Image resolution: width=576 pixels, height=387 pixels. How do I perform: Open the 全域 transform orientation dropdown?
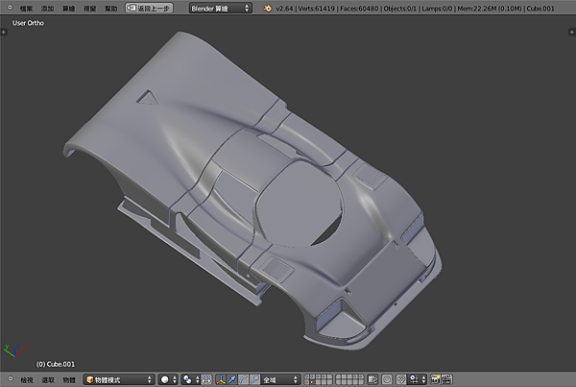tap(280, 379)
